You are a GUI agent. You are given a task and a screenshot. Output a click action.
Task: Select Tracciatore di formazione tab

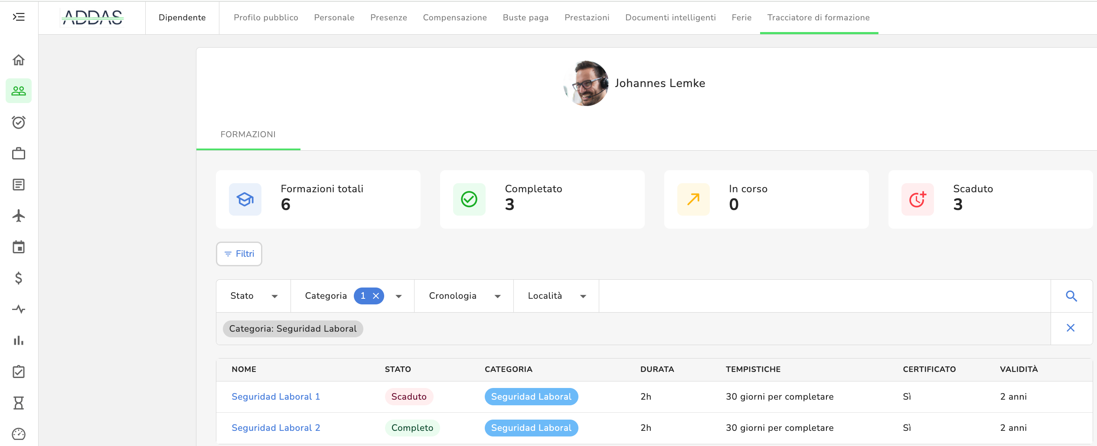pos(819,17)
